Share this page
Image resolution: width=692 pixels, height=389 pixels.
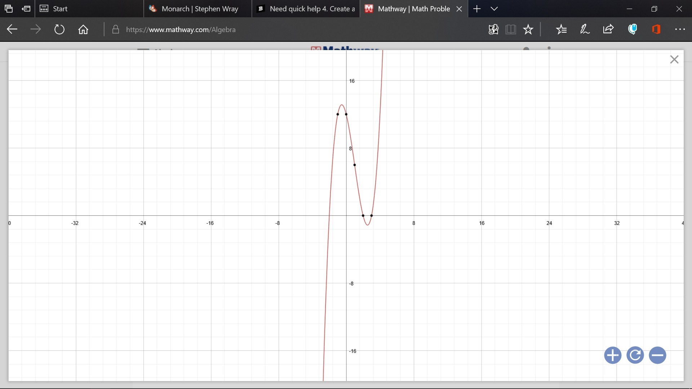click(608, 30)
